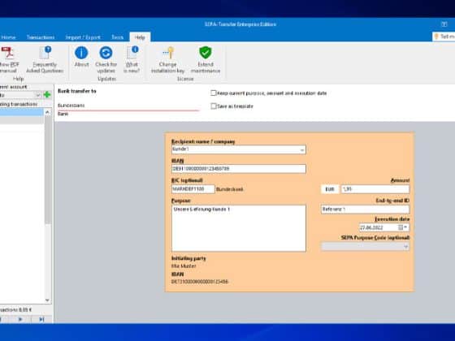Change installation key
This screenshot has height=341, width=455.
(x=167, y=59)
